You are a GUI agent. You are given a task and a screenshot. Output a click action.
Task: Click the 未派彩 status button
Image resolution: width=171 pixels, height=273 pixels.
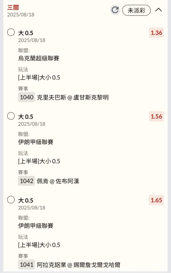pyautogui.click(x=136, y=10)
